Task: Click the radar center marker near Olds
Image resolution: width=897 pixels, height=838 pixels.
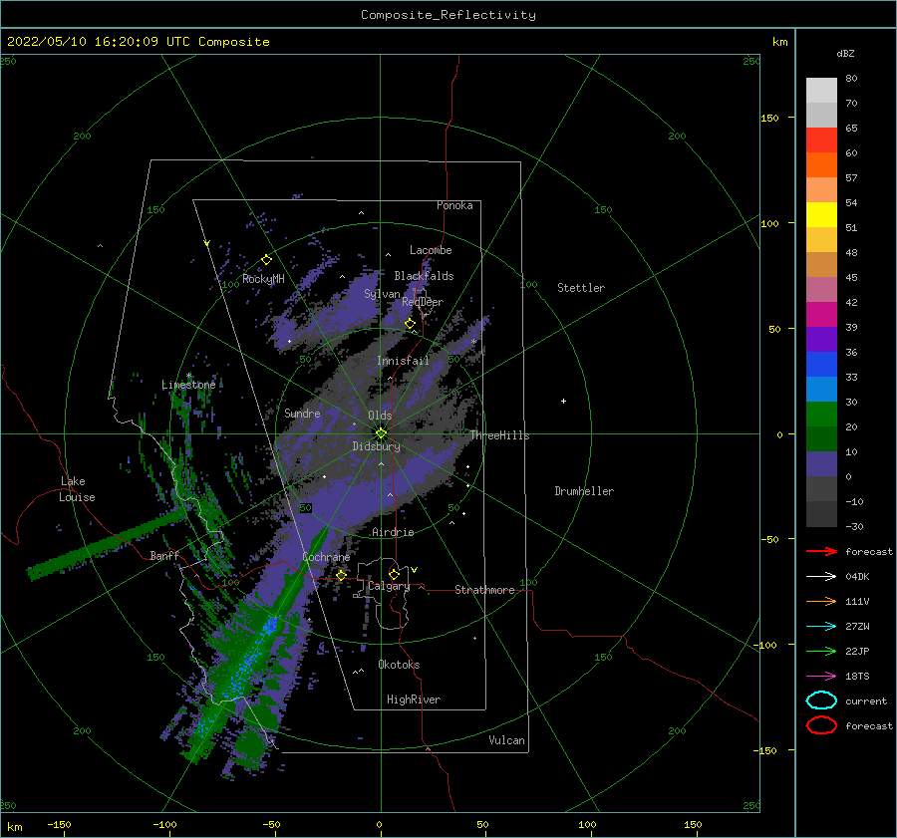Action: pos(381,433)
